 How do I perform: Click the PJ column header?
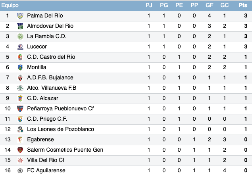click(x=149, y=5)
